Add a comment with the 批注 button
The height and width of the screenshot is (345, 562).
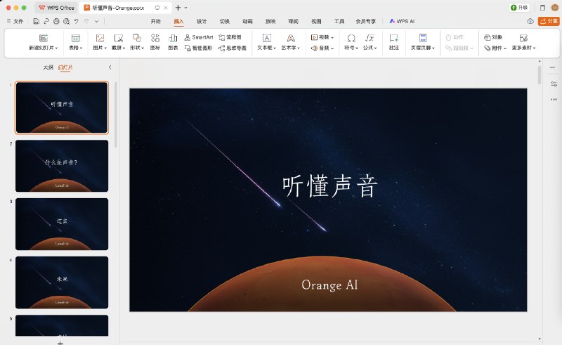394,42
